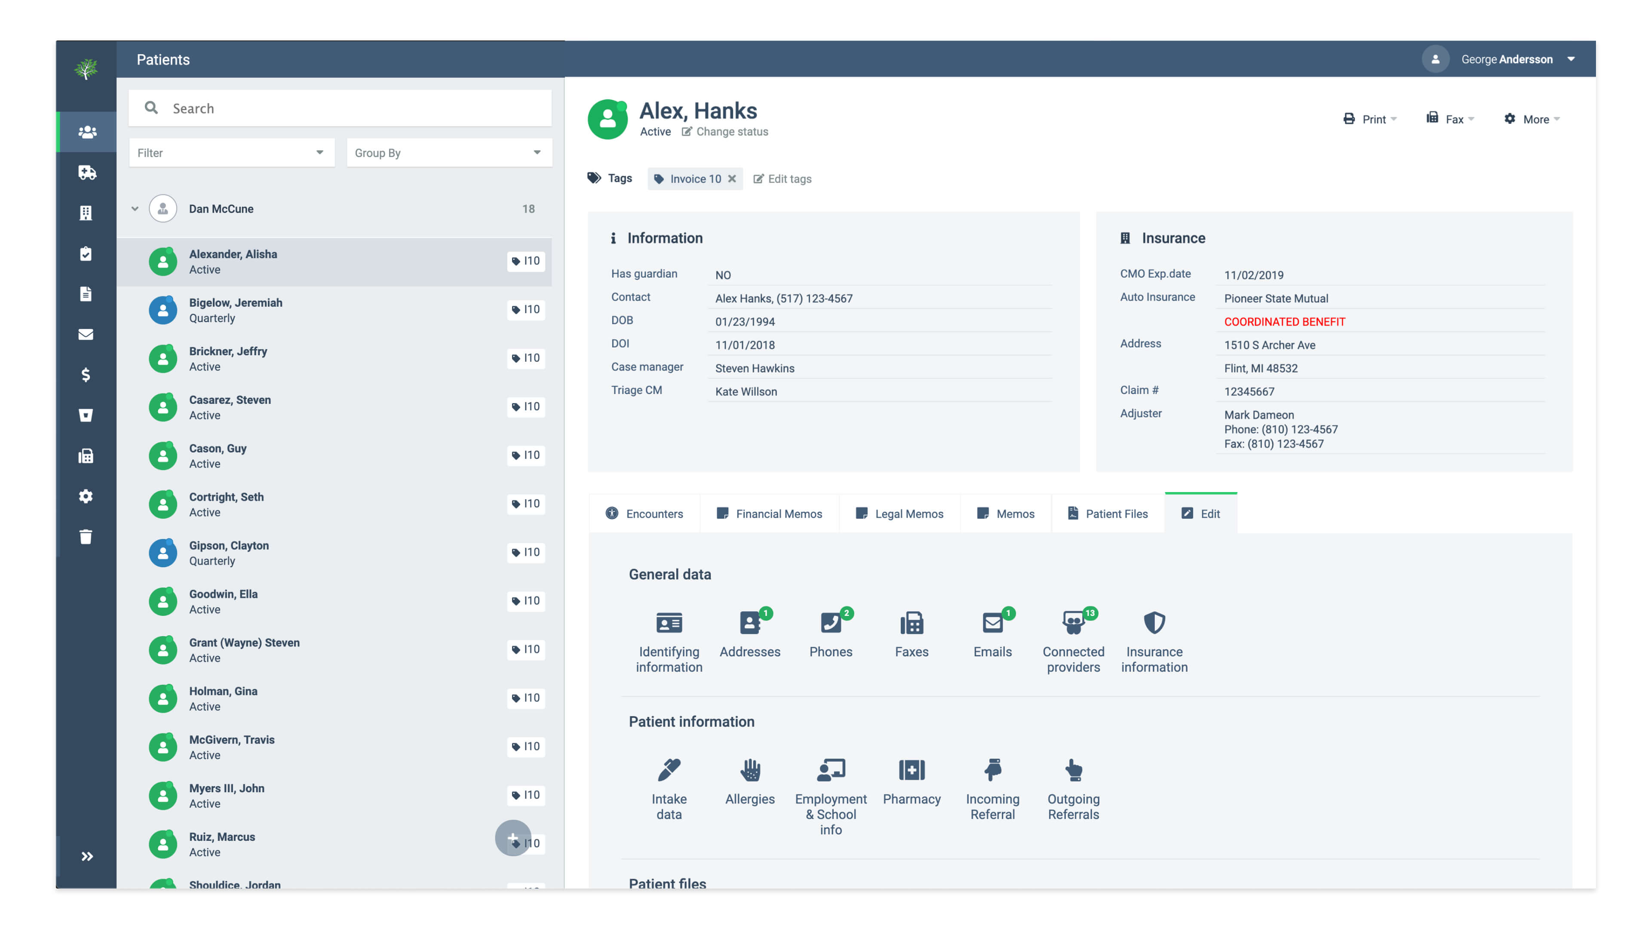
Task: Select patient Myers III, John
Action: (x=334, y=796)
